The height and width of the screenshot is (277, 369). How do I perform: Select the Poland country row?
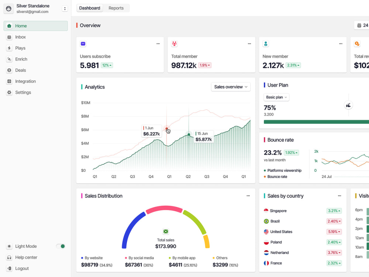point(303,242)
